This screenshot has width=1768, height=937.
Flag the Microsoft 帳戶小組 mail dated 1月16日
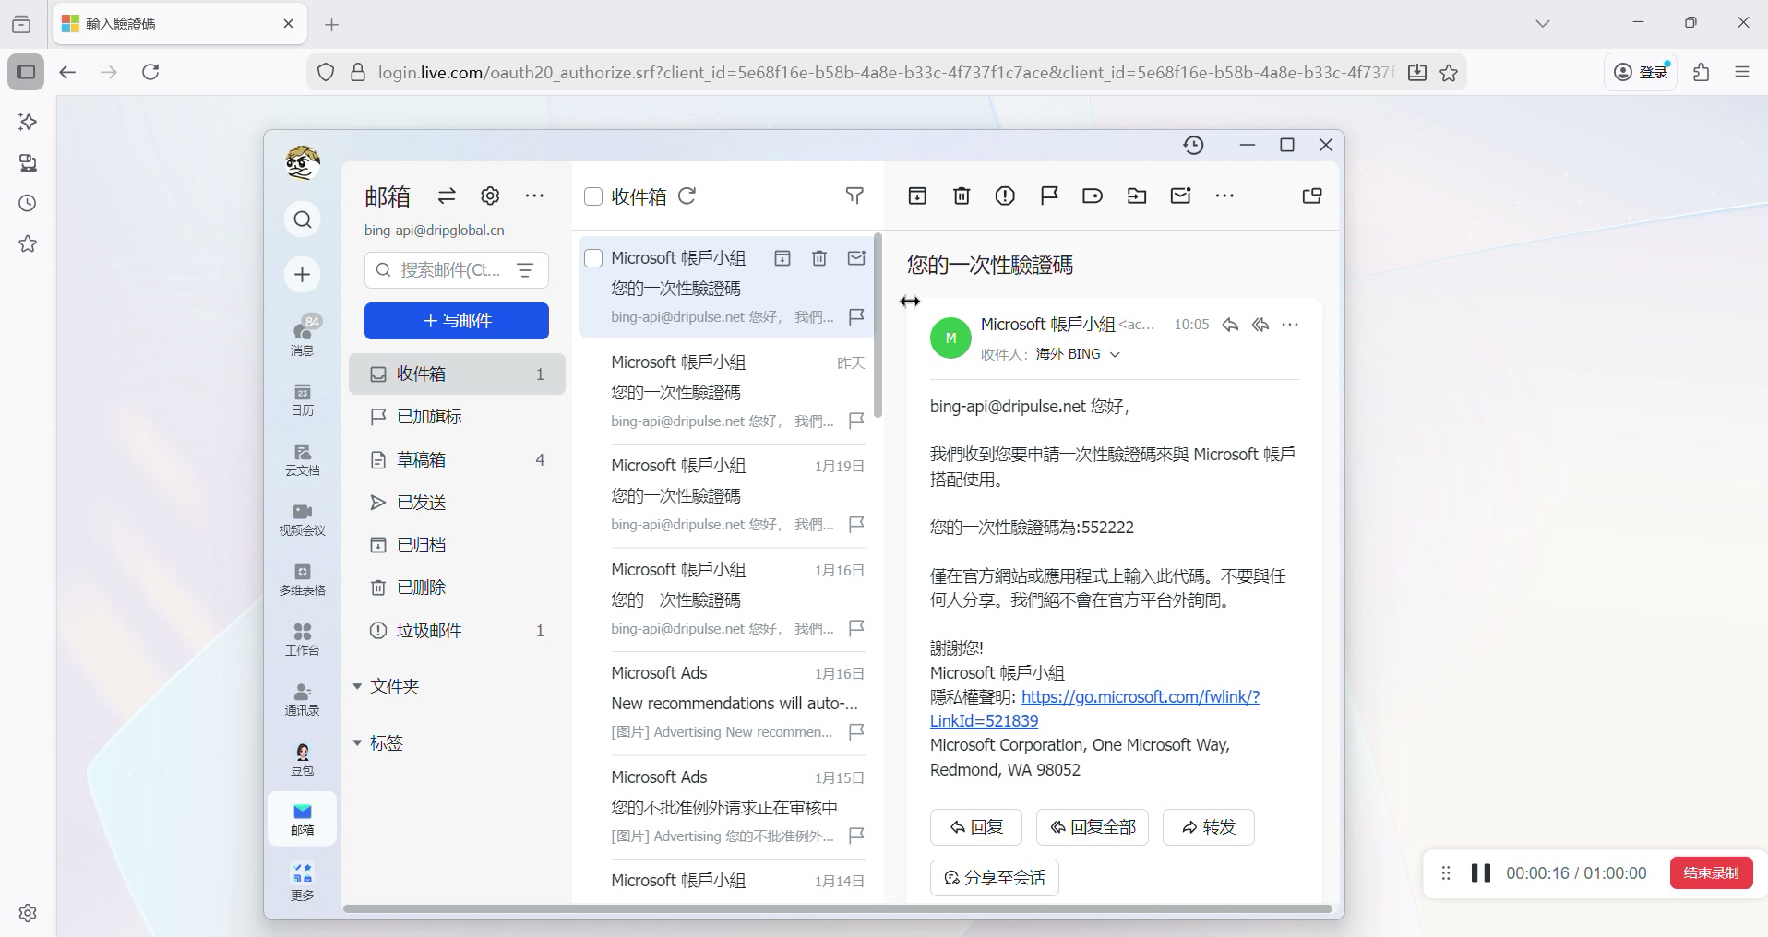point(856,628)
